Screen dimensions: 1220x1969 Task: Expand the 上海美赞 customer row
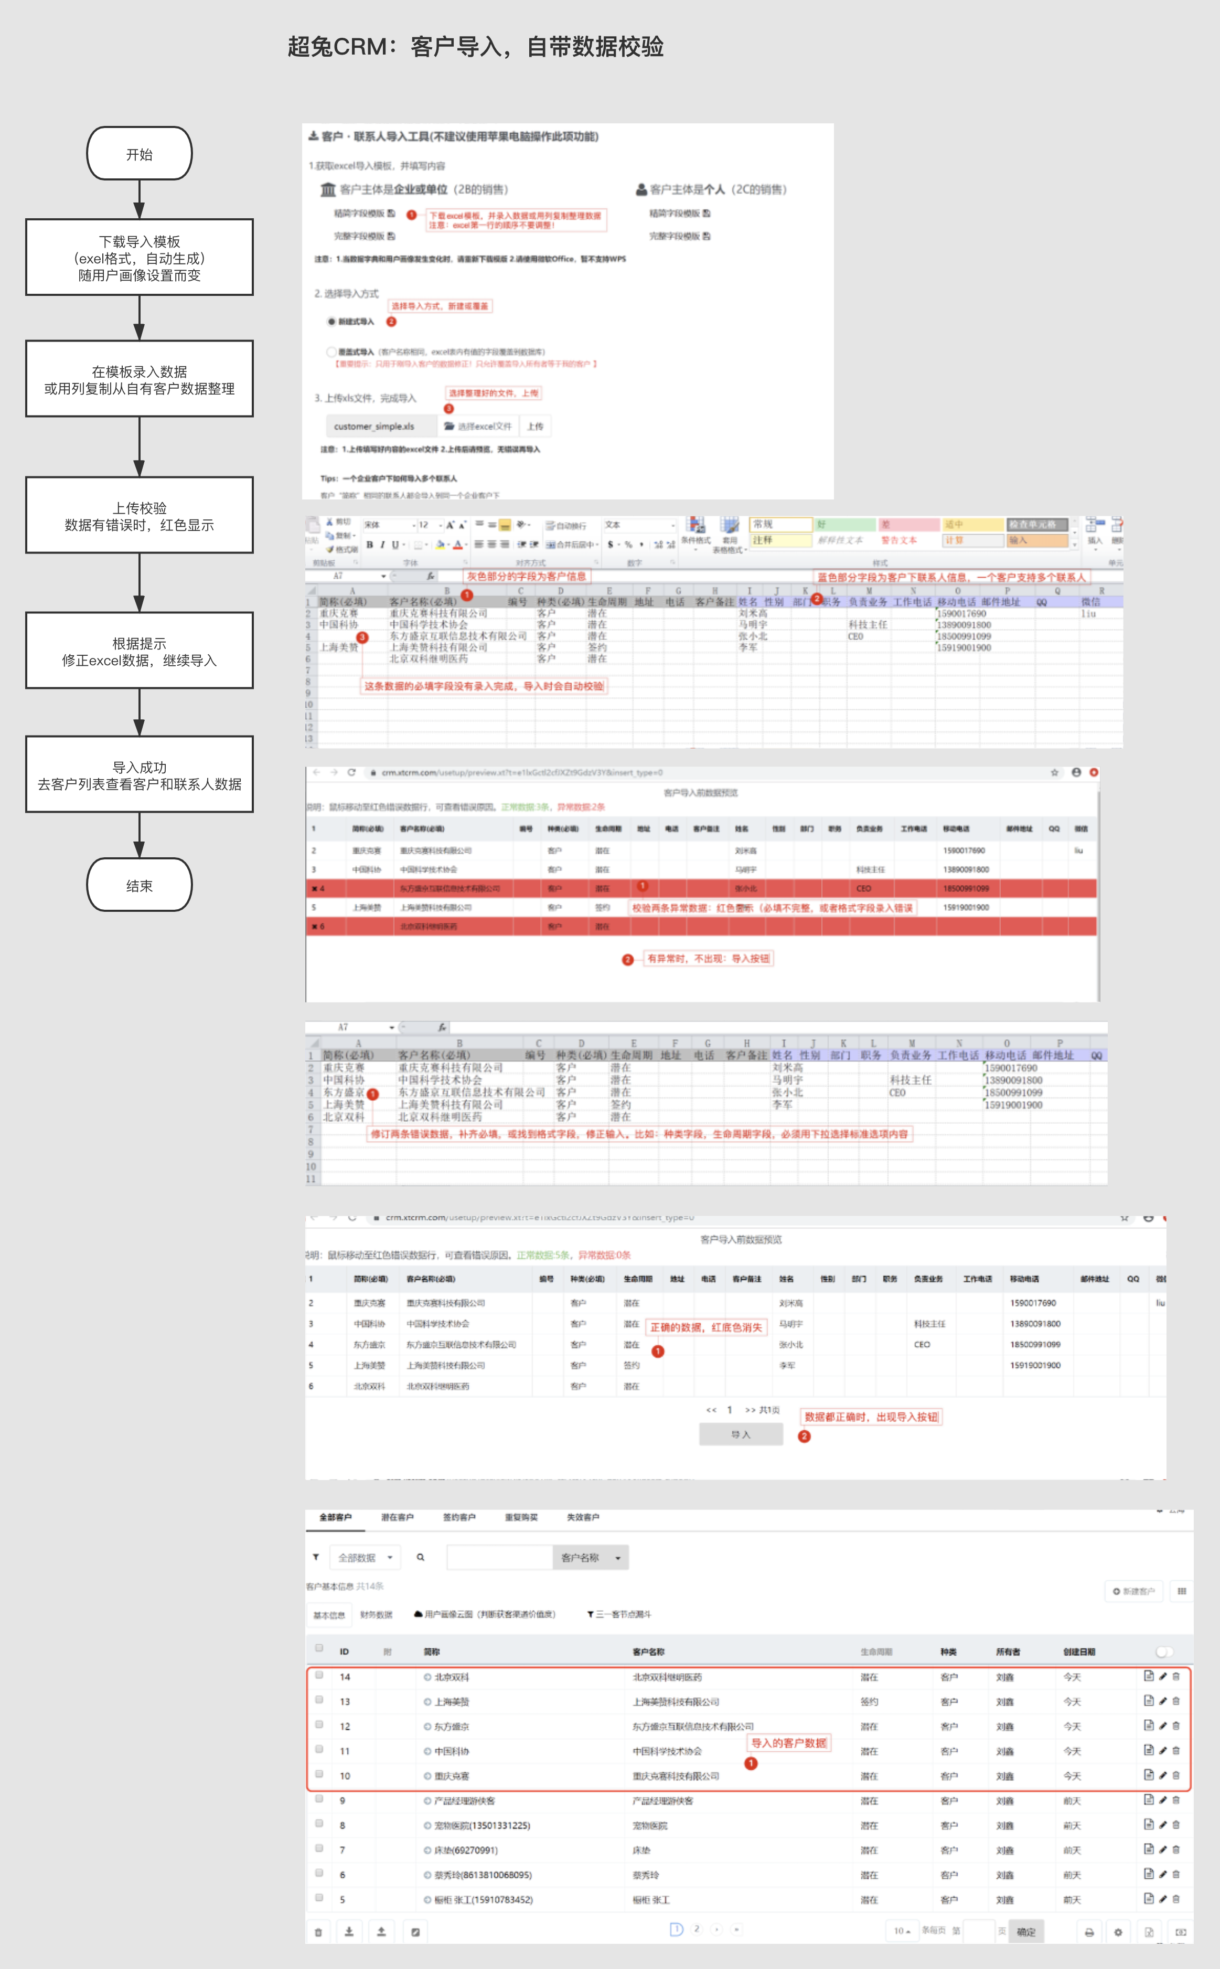(427, 1702)
